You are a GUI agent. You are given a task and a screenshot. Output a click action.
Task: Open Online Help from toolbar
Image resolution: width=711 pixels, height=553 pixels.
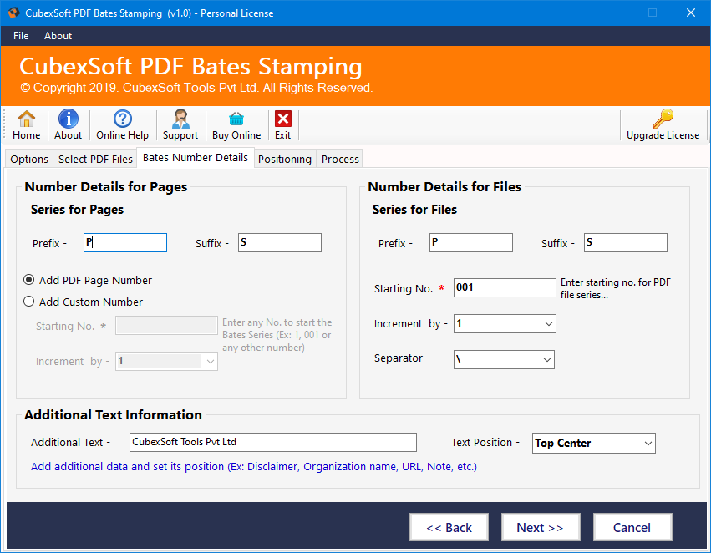click(123, 125)
